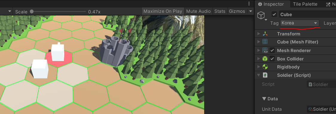Toggle the Stats overlay

point(220,11)
